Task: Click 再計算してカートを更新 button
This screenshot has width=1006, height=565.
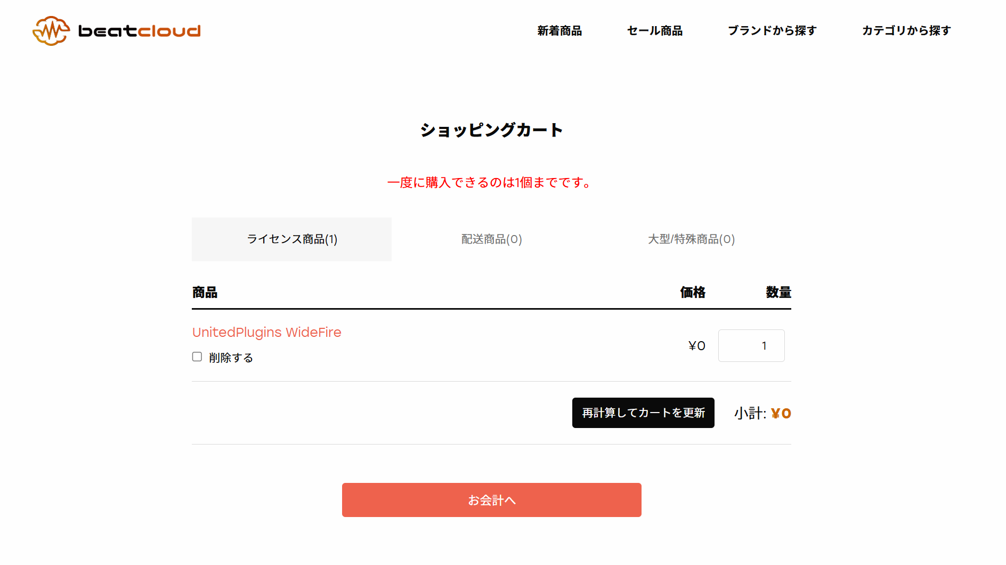Action: coord(643,413)
